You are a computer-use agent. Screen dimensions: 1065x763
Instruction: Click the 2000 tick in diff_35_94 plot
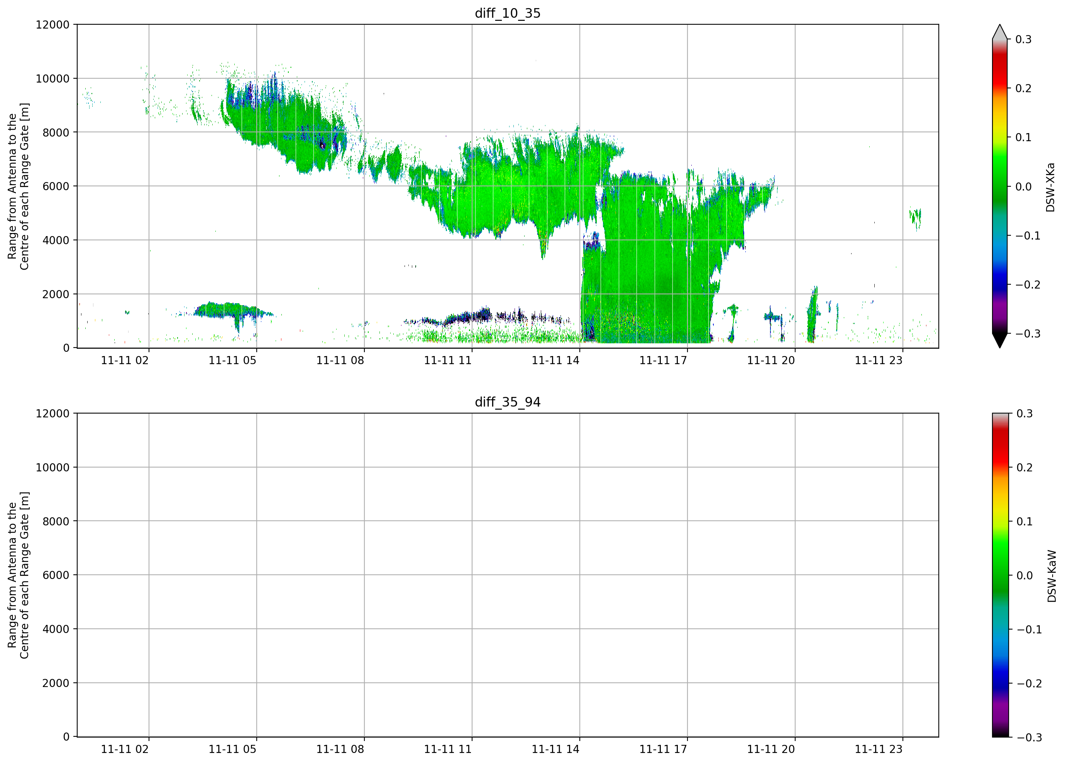pyautogui.click(x=56, y=683)
